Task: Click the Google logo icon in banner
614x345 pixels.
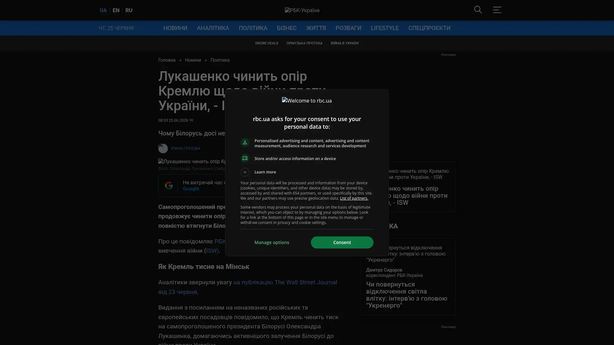Action: tap(169, 186)
